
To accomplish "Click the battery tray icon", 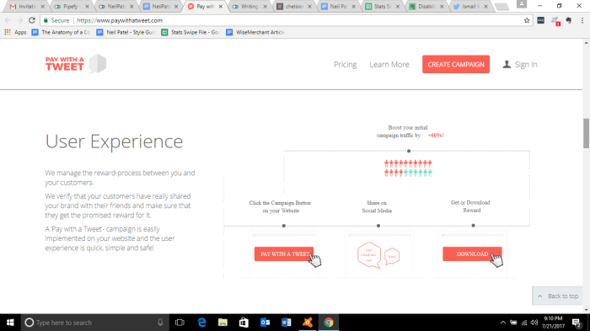I will [513, 323].
